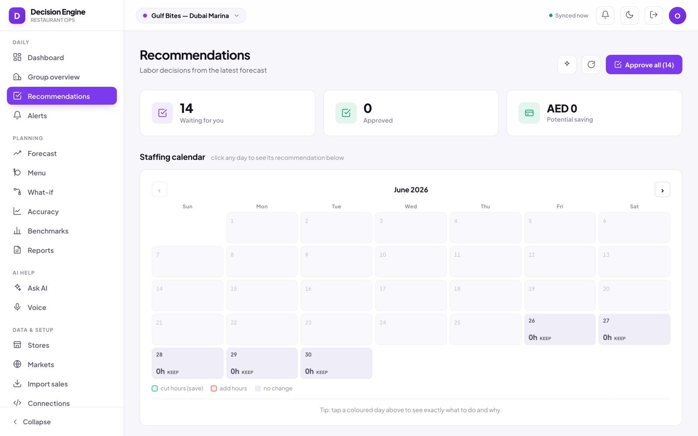Open the notifications bell icon
The width and height of the screenshot is (698, 436).
tap(605, 15)
